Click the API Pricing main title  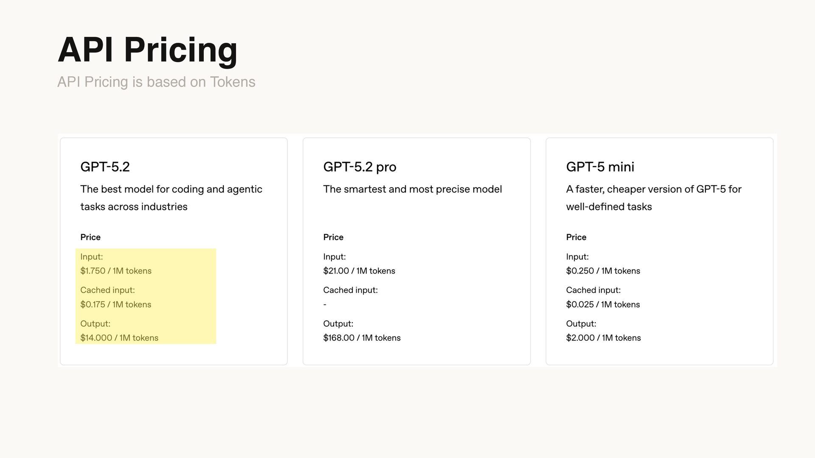pos(147,50)
